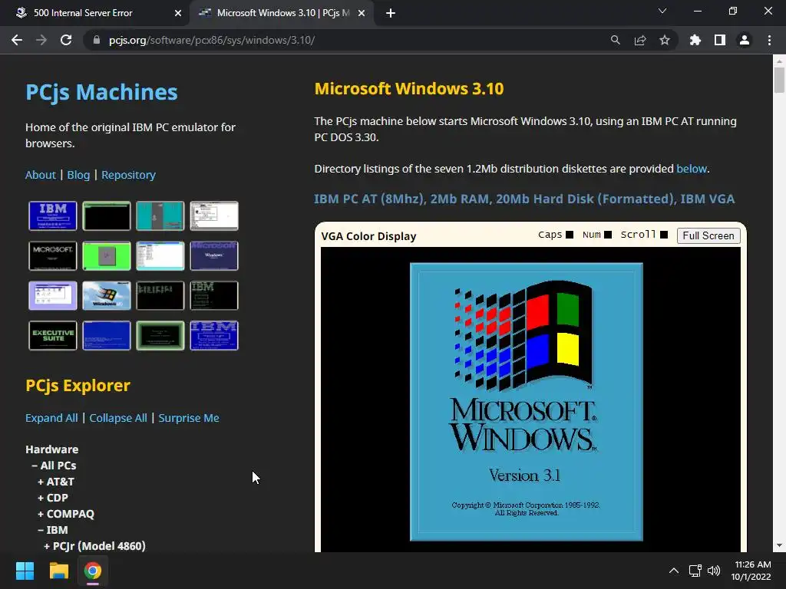
Task: Open the bright green screen thumbnail
Action: (107, 256)
